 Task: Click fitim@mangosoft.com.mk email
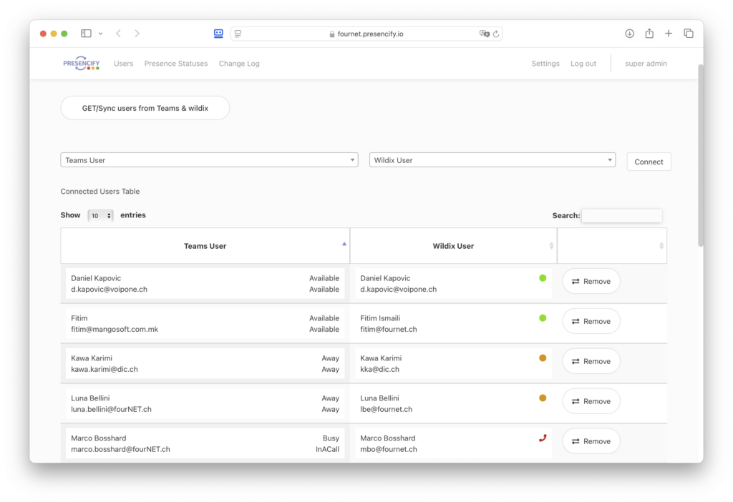pyautogui.click(x=115, y=329)
